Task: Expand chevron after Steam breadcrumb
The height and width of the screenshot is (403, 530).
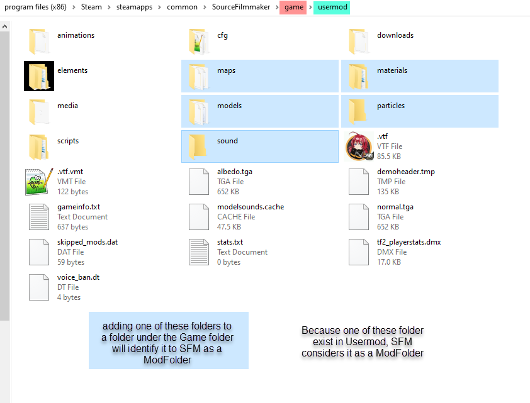Action: pos(109,8)
